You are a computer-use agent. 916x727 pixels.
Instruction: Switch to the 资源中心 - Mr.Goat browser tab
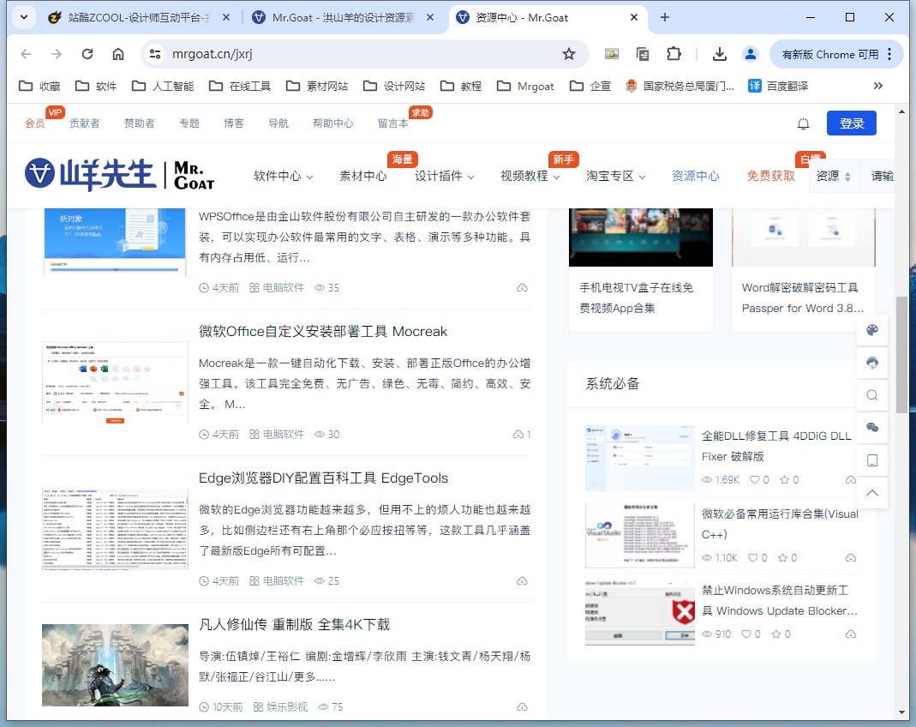point(523,16)
